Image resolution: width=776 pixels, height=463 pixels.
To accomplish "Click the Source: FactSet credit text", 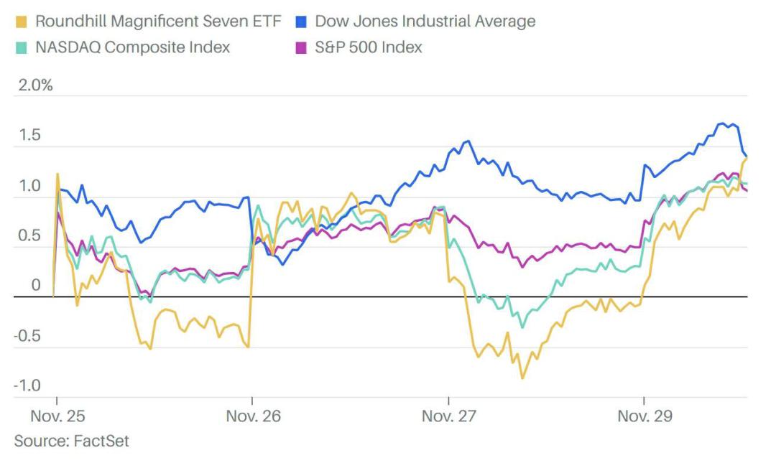I will pyautogui.click(x=72, y=441).
